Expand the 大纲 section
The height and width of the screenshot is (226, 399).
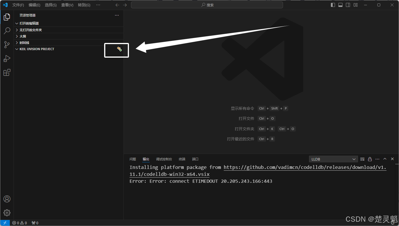69,36
